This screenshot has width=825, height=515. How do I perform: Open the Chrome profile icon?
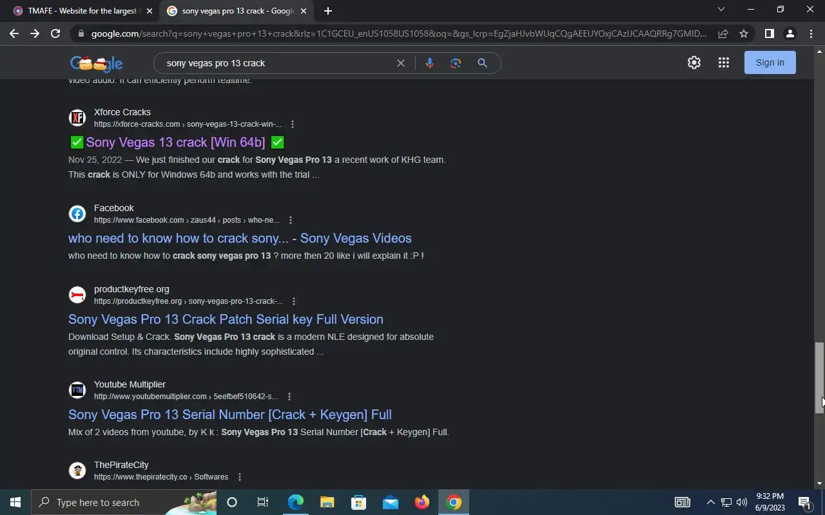click(790, 33)
